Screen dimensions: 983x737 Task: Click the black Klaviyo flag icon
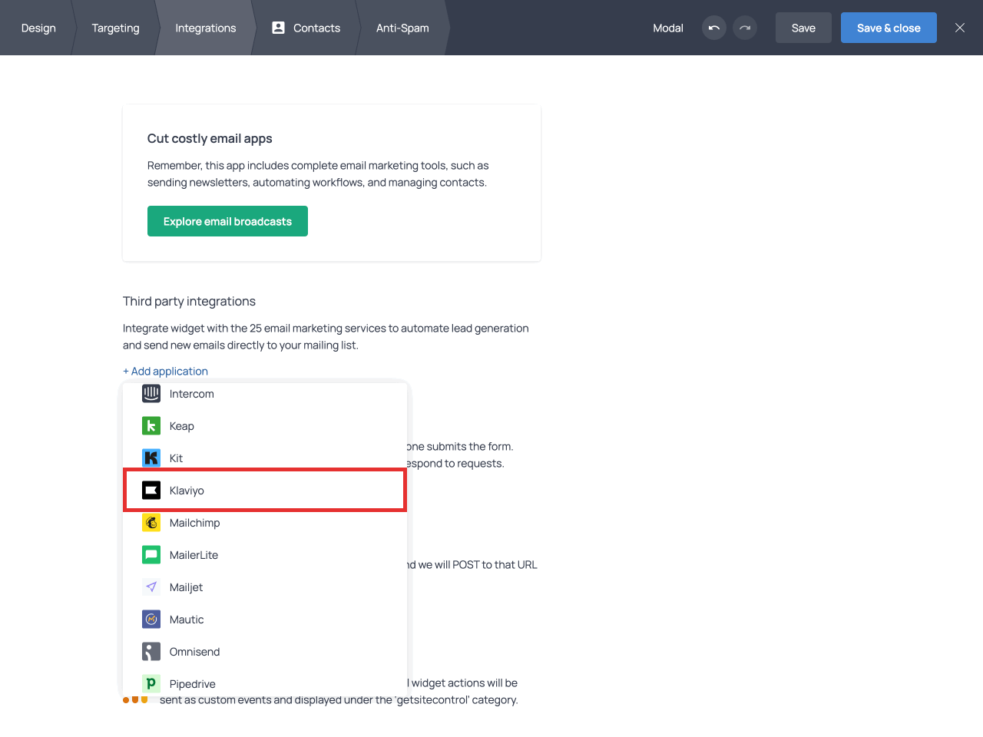tap(151, 491)
